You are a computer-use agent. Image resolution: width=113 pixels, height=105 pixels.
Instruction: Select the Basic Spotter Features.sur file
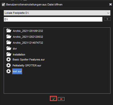pyautogui.click(x=29, y=59)
